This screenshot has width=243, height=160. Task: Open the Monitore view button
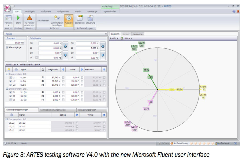(8, 20)
